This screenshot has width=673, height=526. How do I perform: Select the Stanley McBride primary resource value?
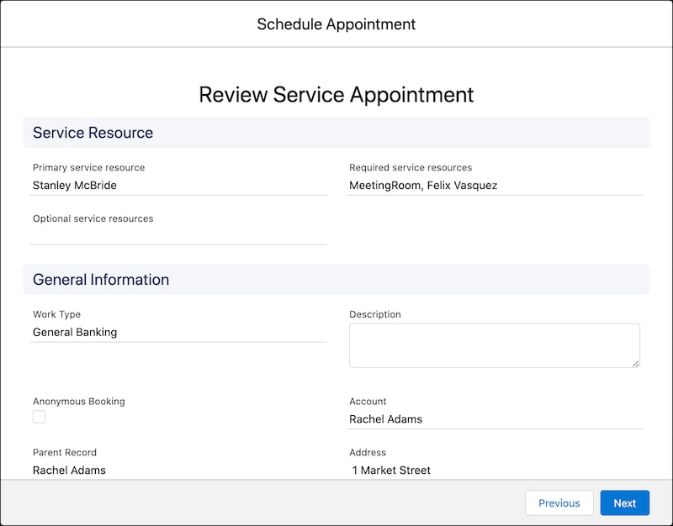[75, 185]
